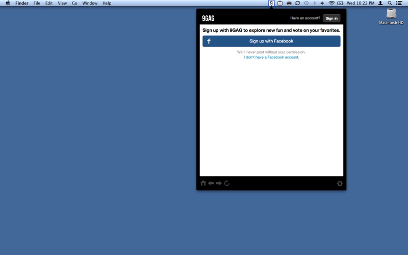The height and width of the screenshot is (255, 408).
Task: Open Spotlight search magnifier
Action: pos(390,3)
